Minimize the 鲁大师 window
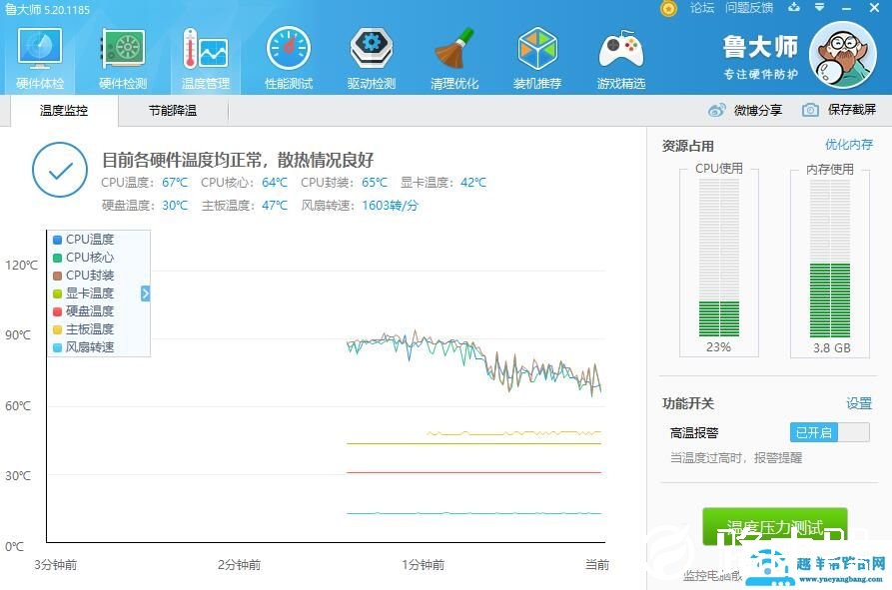 click(x=847, y=8)
